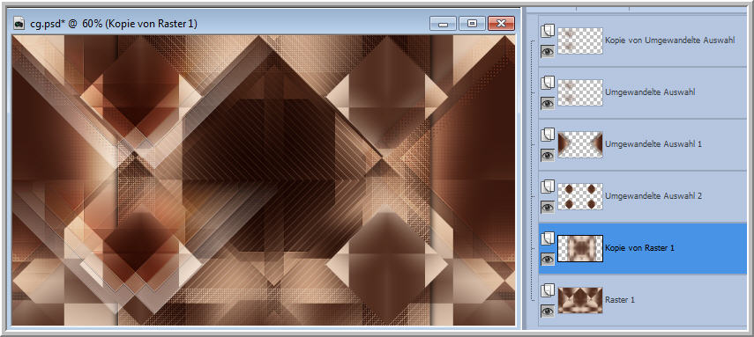Image resolution: width=754 pixels, height=337 pixels.
Task: Click layer type icon of Kopie von Raster 1
Action: coord(548,238)
